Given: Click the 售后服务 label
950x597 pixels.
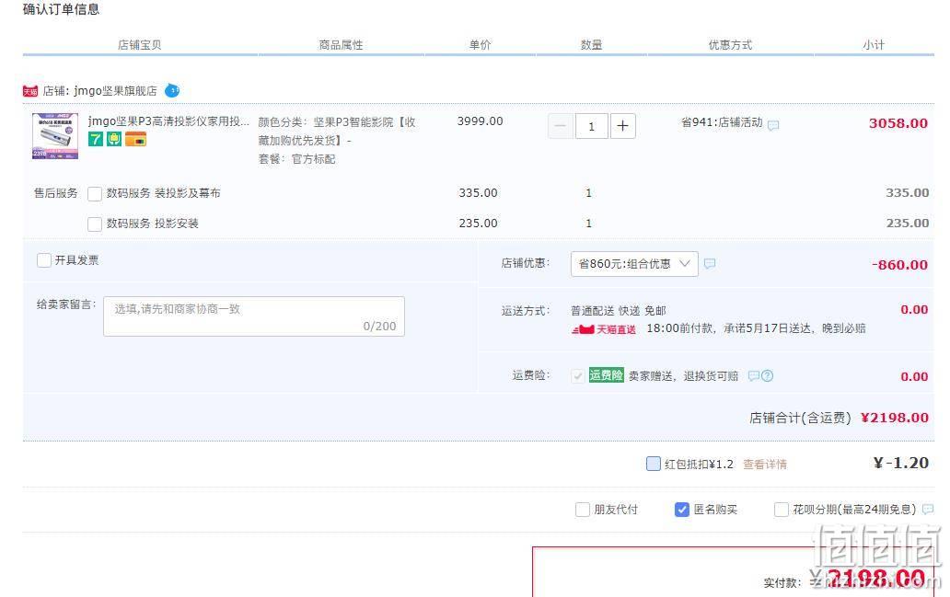Looking at the screenshot, I should (56, 193).
